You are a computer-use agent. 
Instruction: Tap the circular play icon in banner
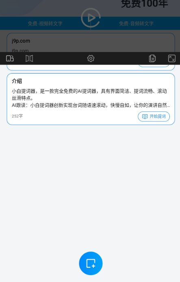(x=91, y=18)
